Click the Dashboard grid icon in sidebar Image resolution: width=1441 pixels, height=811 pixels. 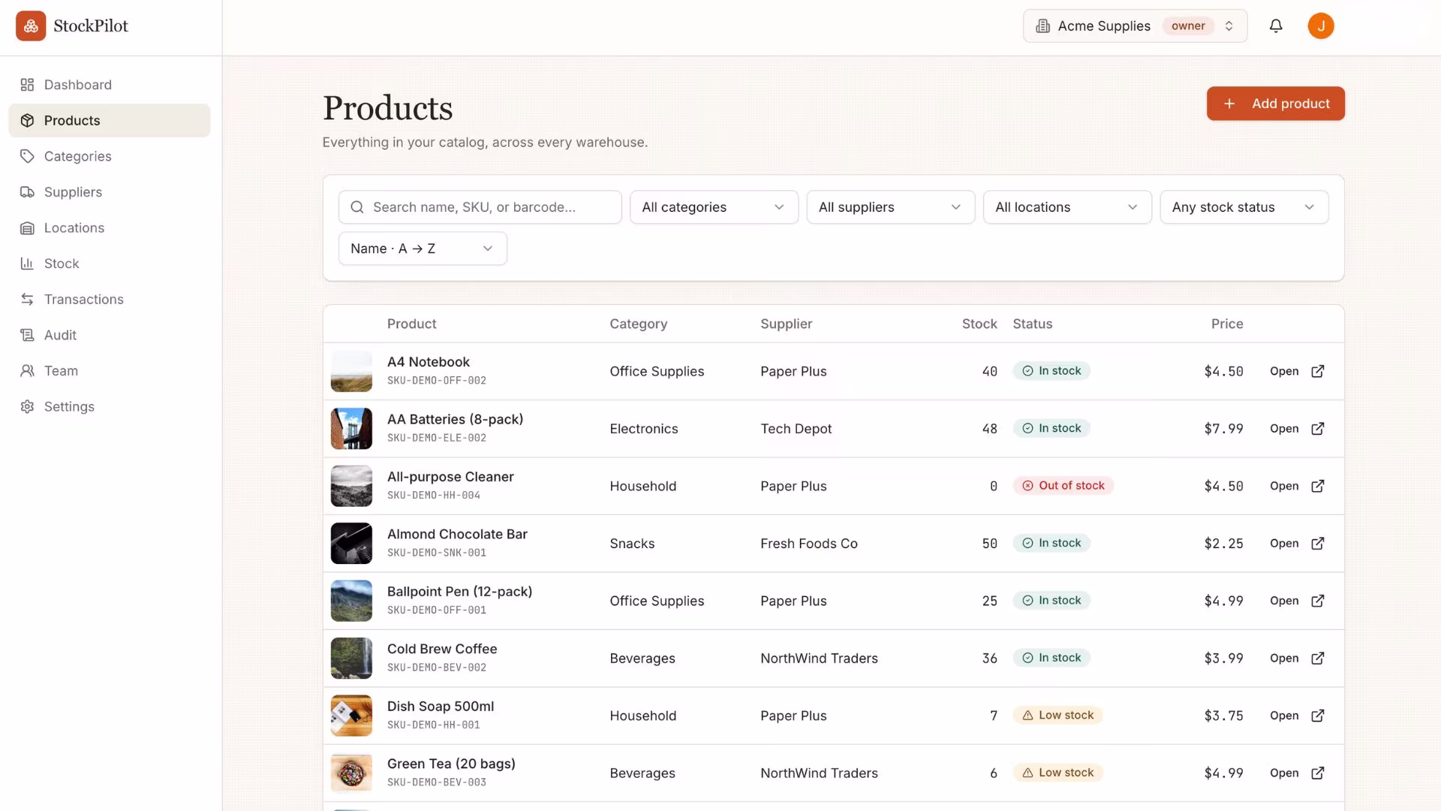(x=27, y=85)
